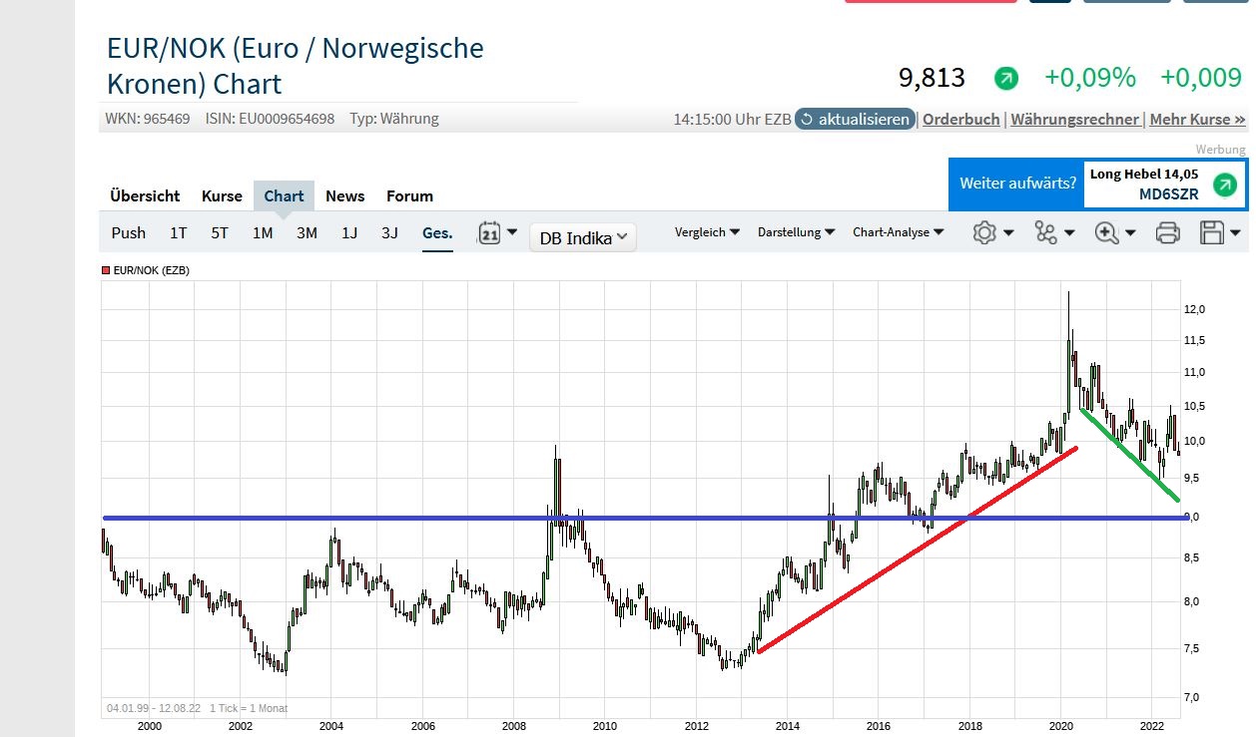
Task: Click the magnifier zoom tool
Action: (1113, 233)
